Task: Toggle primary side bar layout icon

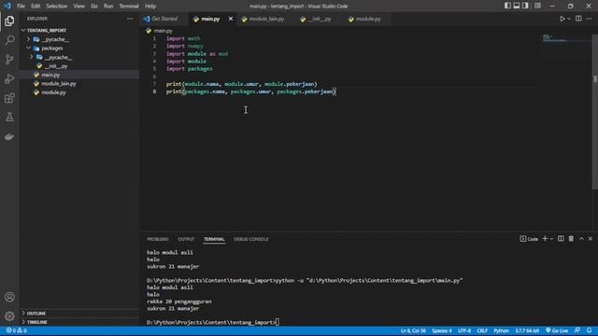Action: tap(507, 6)
